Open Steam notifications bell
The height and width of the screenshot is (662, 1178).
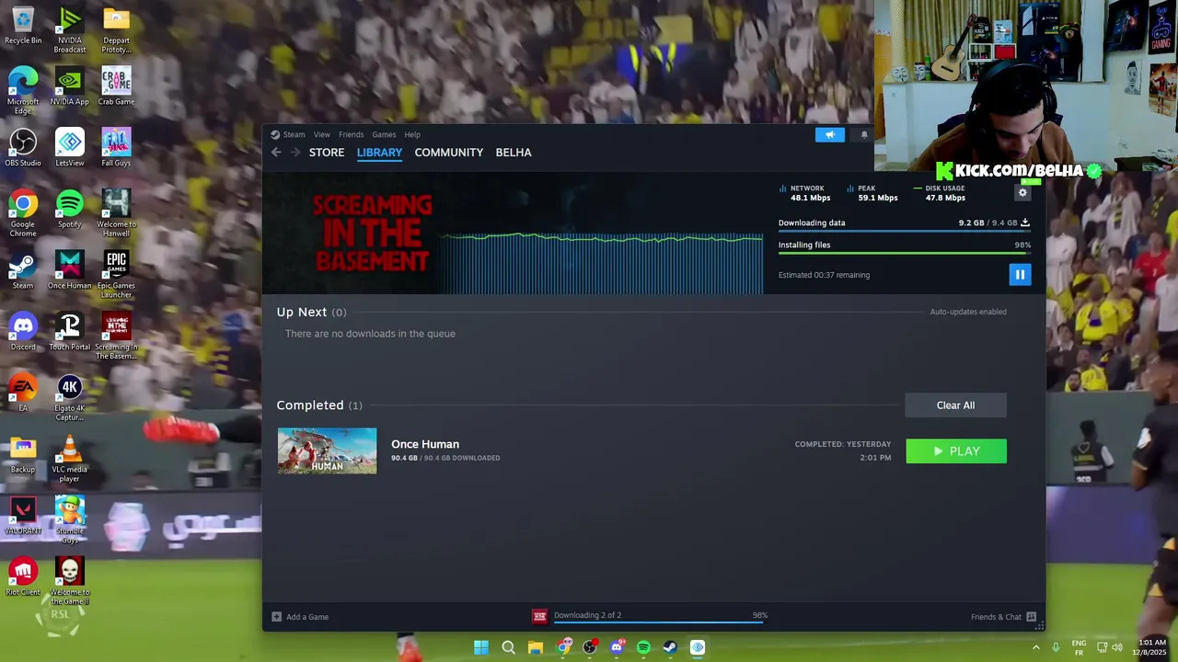[864, 134]
